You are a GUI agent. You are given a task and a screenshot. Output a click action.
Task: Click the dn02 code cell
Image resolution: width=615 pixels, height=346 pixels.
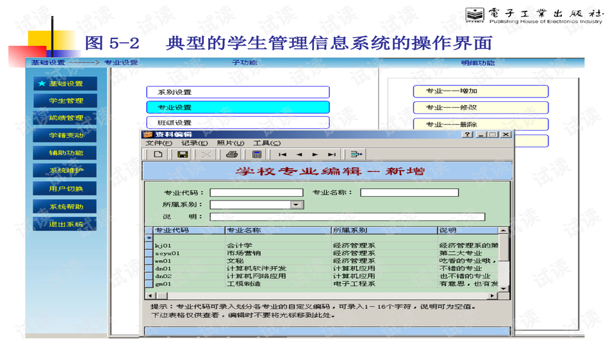[189, 276]
